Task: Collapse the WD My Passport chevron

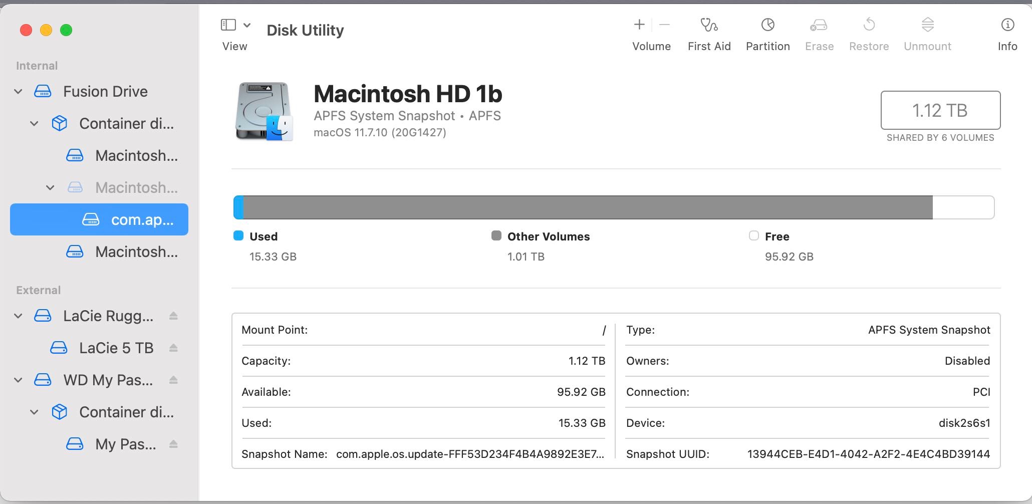Action: coord(18,380)
